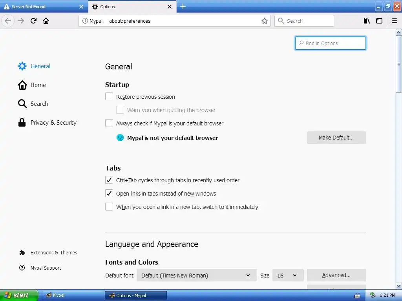Click the sad-face default browser status icon
This screenshot has width=402, height=301.
[120, 138]
